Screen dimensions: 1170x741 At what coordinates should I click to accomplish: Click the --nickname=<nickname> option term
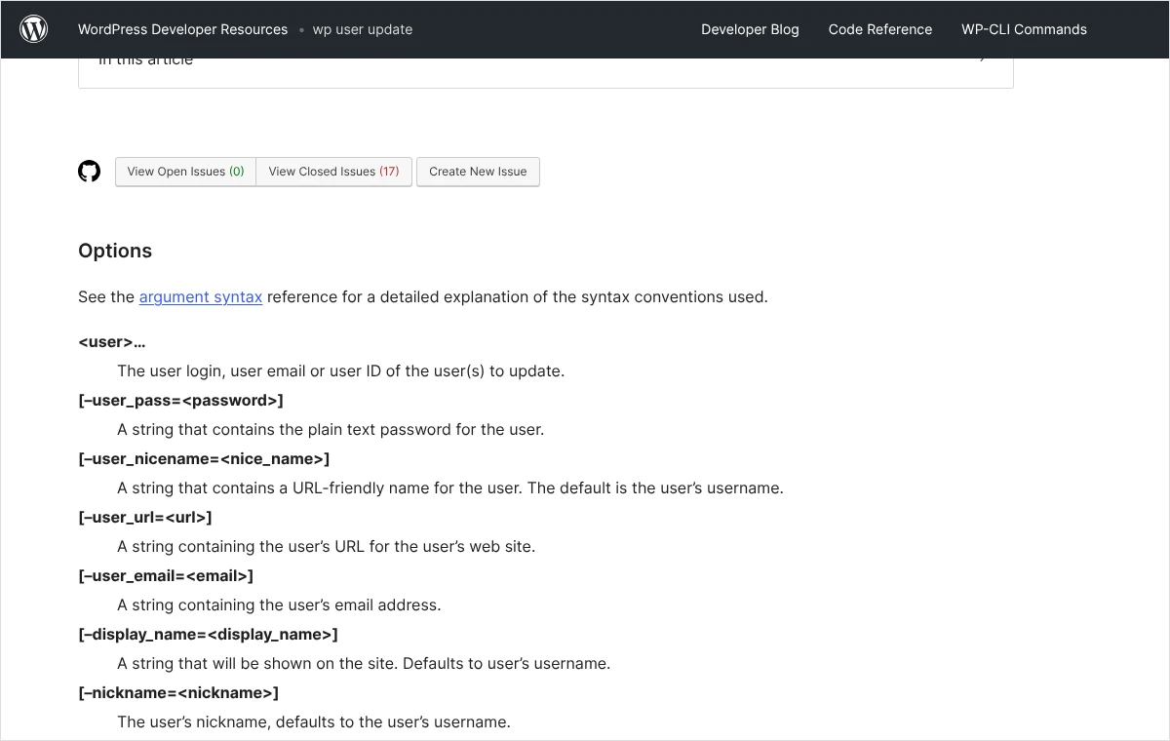pos(178,693)
